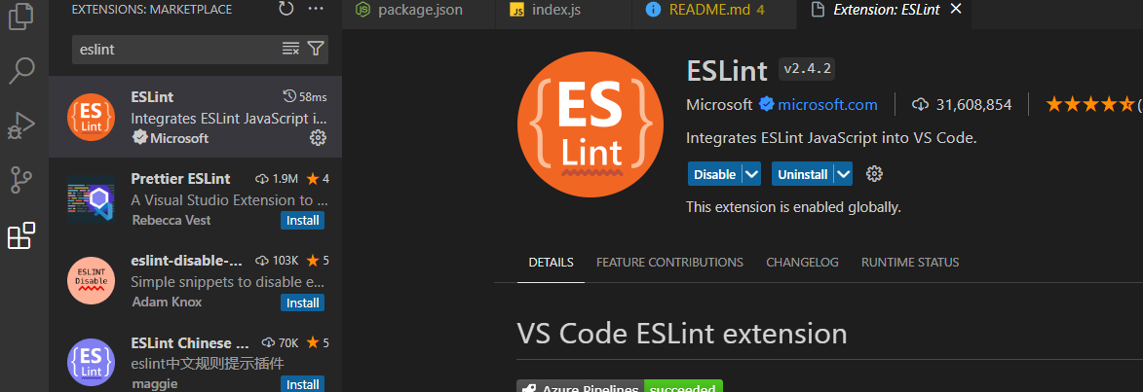Switch to index.js tab
This screenshot has width=1143, height=392.
click(x=563, y=10)
